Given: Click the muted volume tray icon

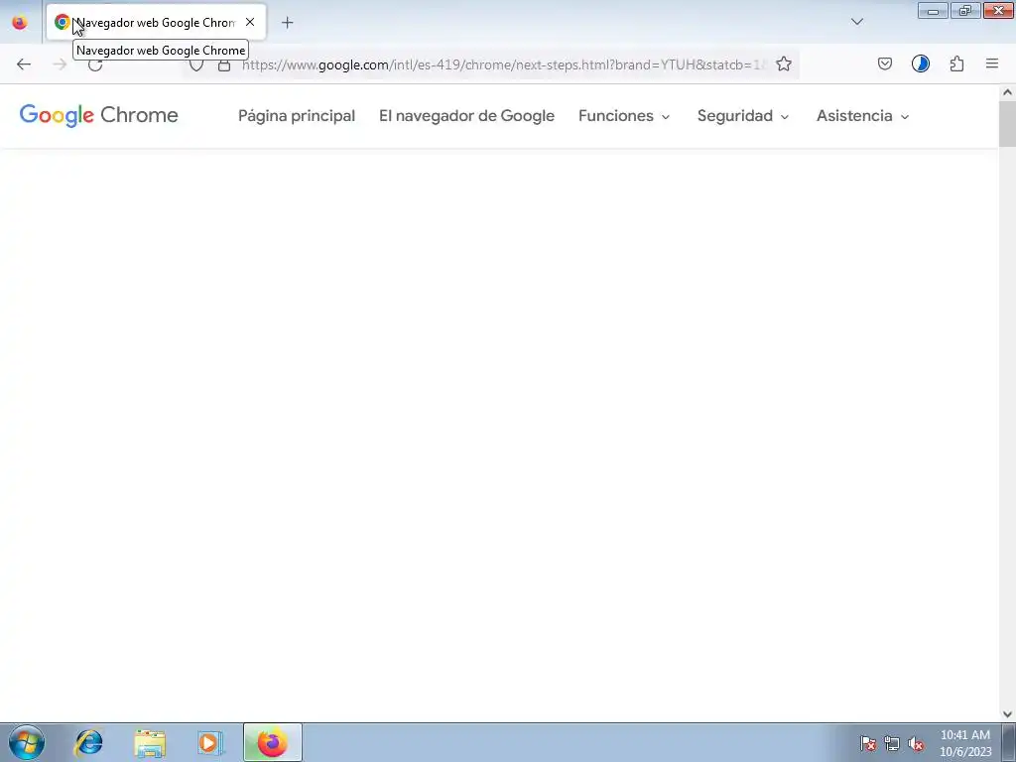Looking at the screenshot, I should point(916,743).
